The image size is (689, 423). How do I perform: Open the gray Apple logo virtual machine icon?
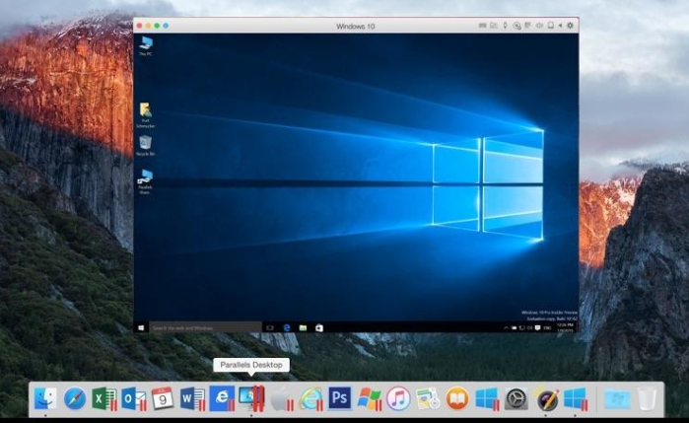coord(281,398)
